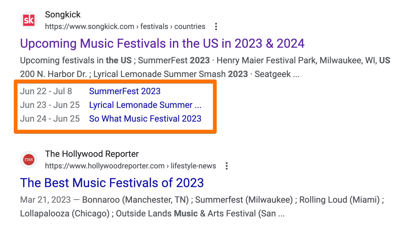Open the Upcoming Music Festivals in the US result
This screenshot has height=237, width=419.
point(162,43)
